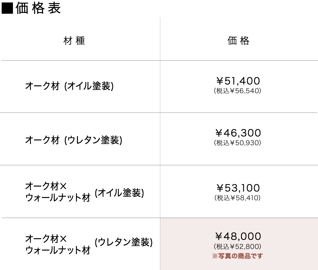Click ウォールナット材 text in the urethane-finish row
The width and height of the screenshot is (318, 270).
pos(58,250)
